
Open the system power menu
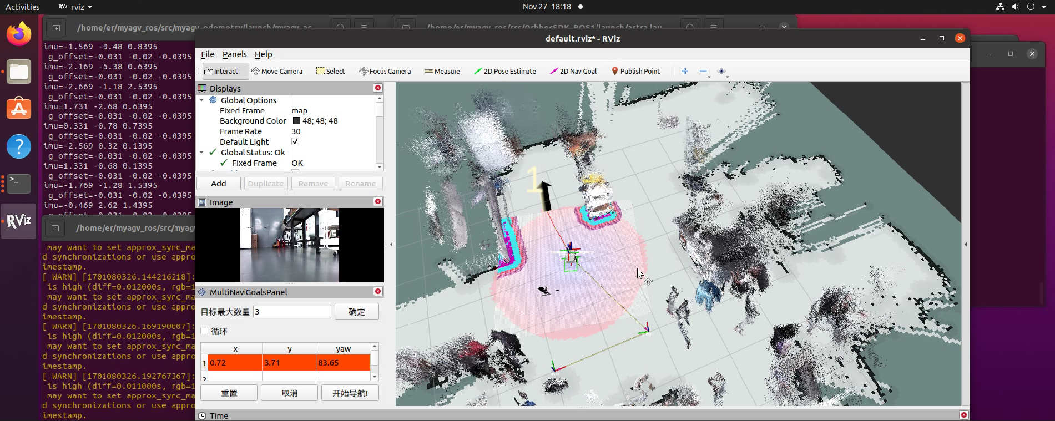[1036, 7]
